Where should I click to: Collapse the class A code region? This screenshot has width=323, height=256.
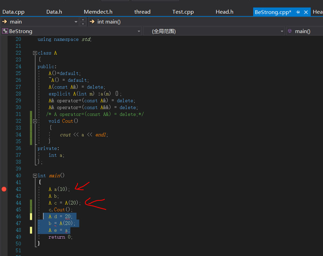(x=35, y=52)
